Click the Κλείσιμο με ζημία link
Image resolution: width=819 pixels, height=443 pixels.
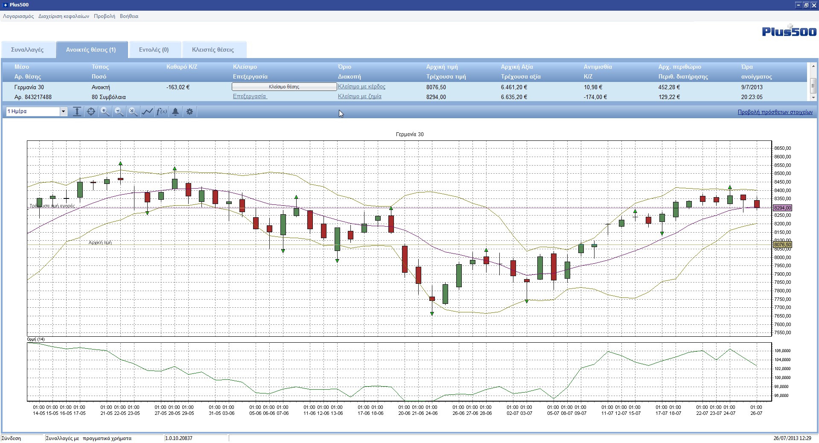[x=360, y=96]
